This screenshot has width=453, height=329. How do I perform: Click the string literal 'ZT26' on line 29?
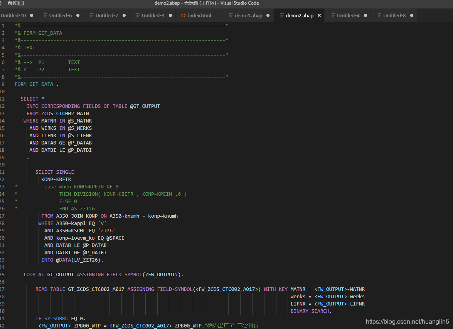[107, 231]
